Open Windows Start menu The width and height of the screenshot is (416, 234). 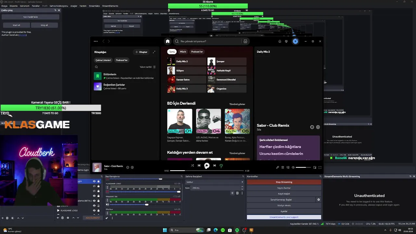pos(165,230)
